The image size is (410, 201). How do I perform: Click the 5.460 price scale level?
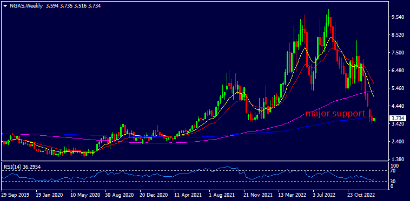pos(397,88)
